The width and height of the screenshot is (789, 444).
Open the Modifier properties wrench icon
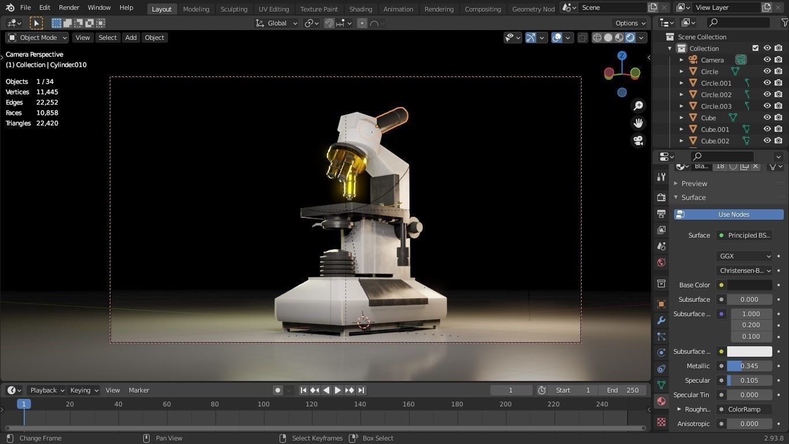661,320
